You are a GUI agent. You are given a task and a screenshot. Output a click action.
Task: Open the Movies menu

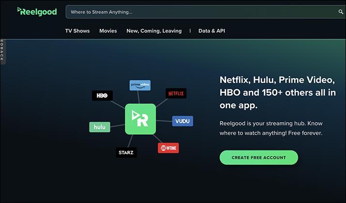point(108,31)
